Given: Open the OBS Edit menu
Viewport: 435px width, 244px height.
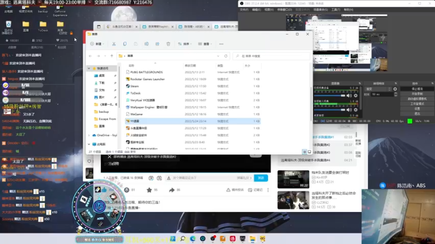Looking at the screenshot, I should (x=256, y=10).
